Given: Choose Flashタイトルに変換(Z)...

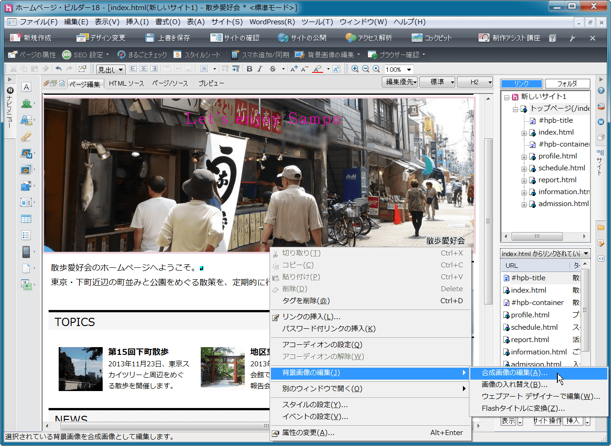Looking at the screenshot, I should pos(539,408).
